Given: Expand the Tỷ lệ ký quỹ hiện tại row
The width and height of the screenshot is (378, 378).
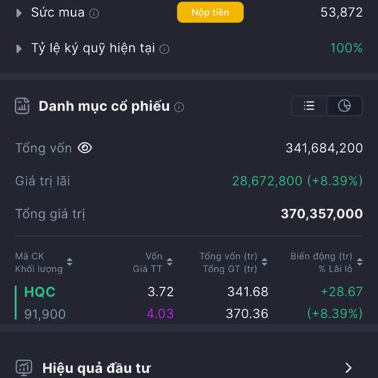Looking at the screenshot, I should tap(19, 49).
